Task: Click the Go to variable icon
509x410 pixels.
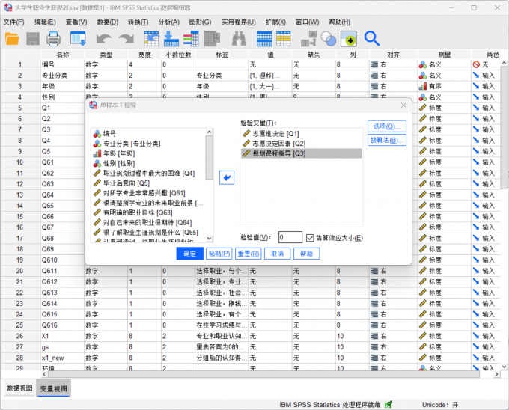Action: pyautogui.click(x=171, y=39)
